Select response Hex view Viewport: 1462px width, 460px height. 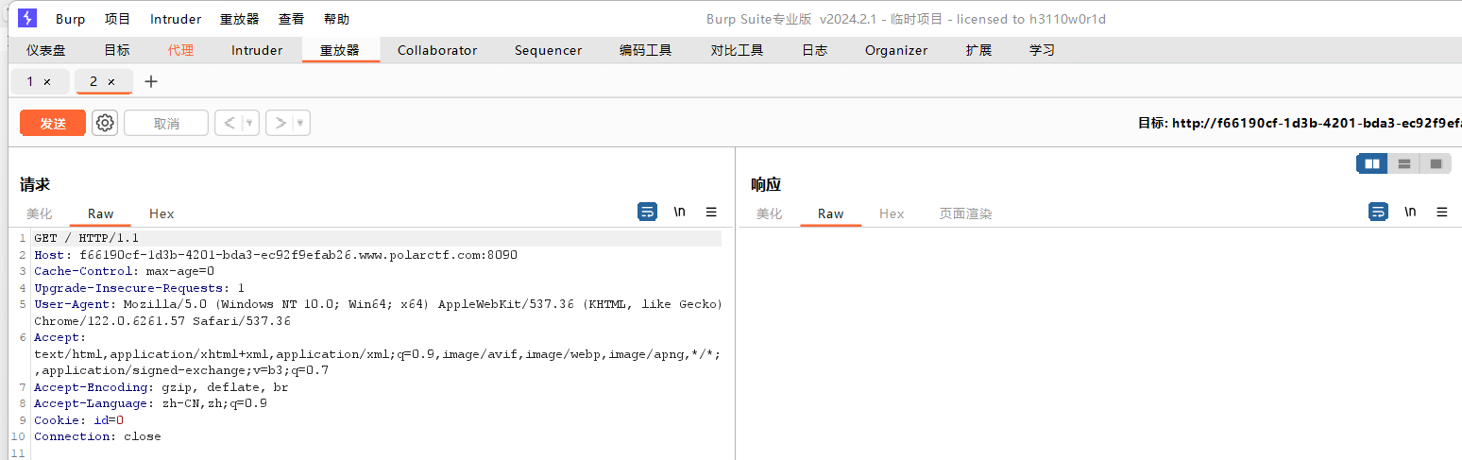[892, 213]
